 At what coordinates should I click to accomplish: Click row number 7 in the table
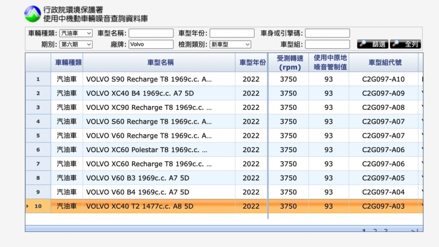(x=38, y=164)
